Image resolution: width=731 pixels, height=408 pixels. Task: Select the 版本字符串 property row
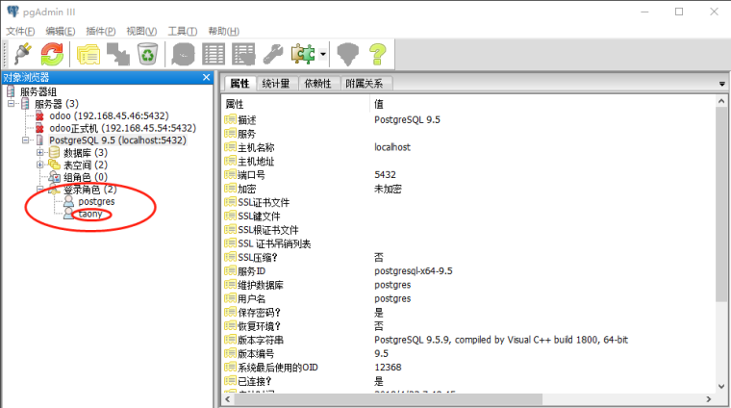pyautogui.click(x=469, y=340)
